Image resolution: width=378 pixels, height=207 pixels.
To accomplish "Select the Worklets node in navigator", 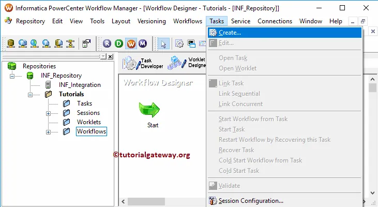I will (89, 122).
